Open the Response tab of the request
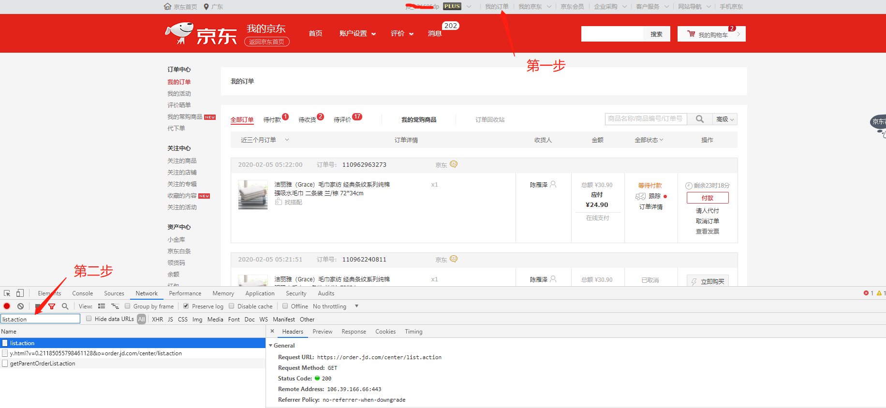This screenshot has width=886, height=408. click(x=354, y=331)
